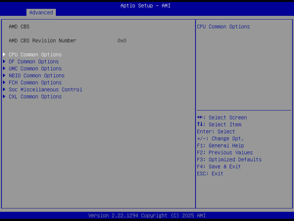Expand the UMC Common Options submenu arrow
Image resolution: width=294 pixels, height=221 pixels.
tap(4, 68)
